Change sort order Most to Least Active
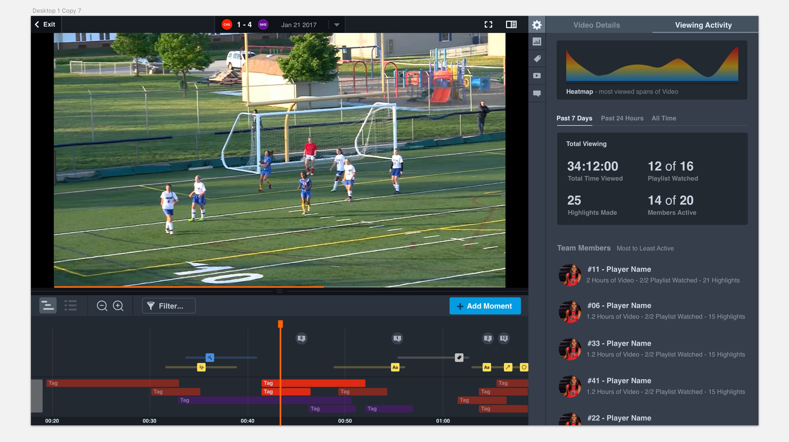 [x=645, y=248]
